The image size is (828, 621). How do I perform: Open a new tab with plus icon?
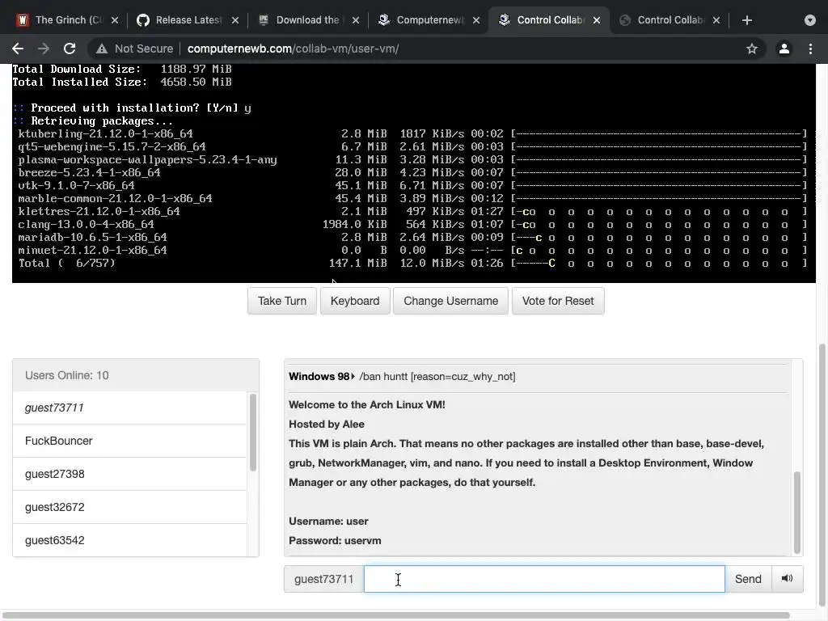(746, 20)
